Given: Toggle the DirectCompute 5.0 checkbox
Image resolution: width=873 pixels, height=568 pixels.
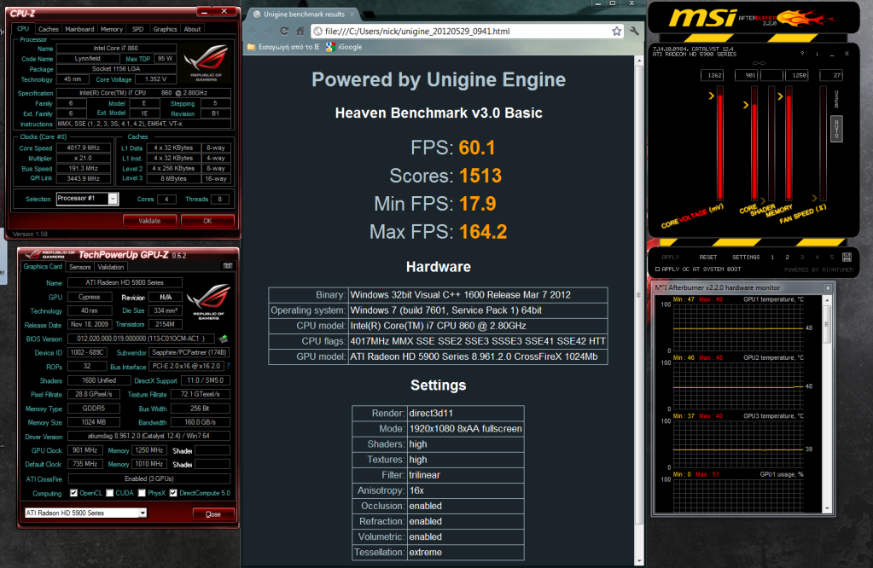Looking at the screenshot, I should pyautogui.click(x=173, y=493).
